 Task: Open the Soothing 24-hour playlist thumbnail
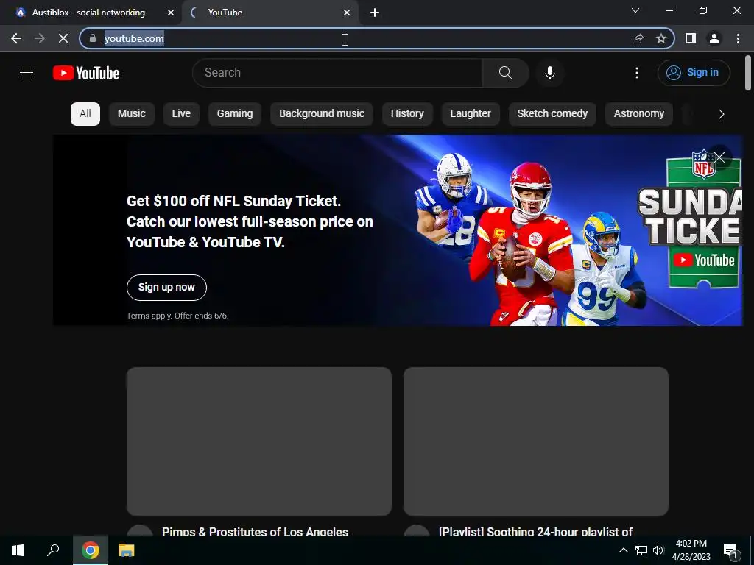pyautogui.click(x=536, y=441)
